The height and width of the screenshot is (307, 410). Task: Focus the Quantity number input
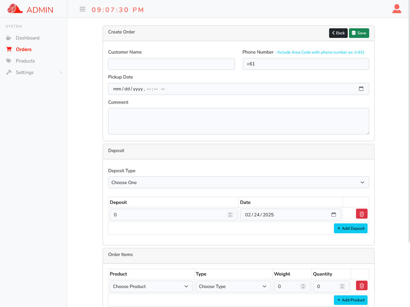(331, 287)
